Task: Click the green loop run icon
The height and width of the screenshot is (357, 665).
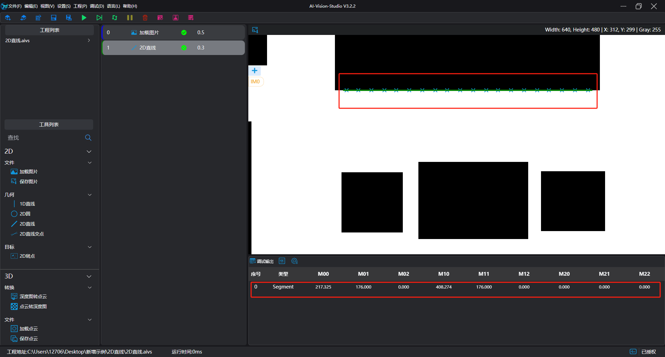Action: click(x=115, y=18)
